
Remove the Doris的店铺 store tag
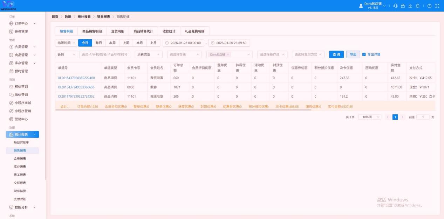click(228, 54)
